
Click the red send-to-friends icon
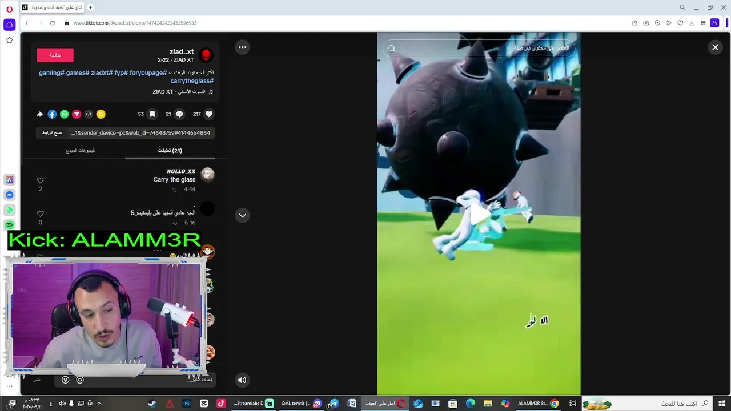77,114
